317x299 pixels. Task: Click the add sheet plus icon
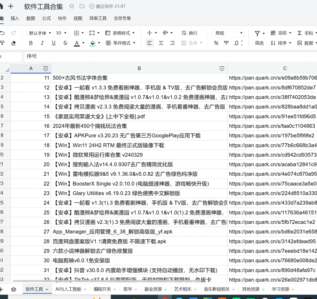coord(1,289)
